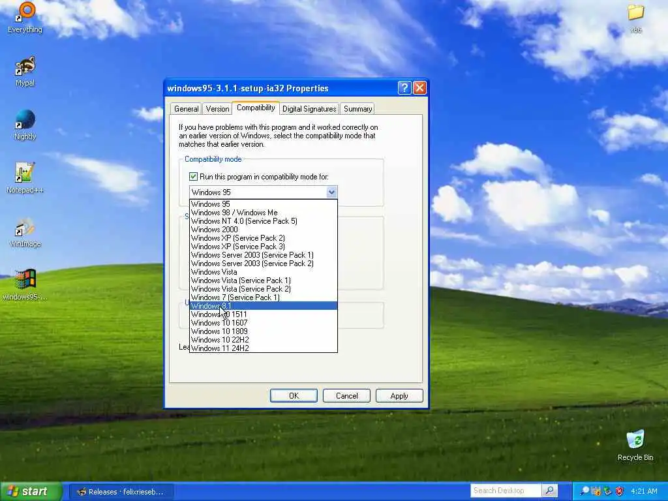Close the Properties dialog with the X
The height and width of the screenshot is (501, 668).
pos(419,88)
